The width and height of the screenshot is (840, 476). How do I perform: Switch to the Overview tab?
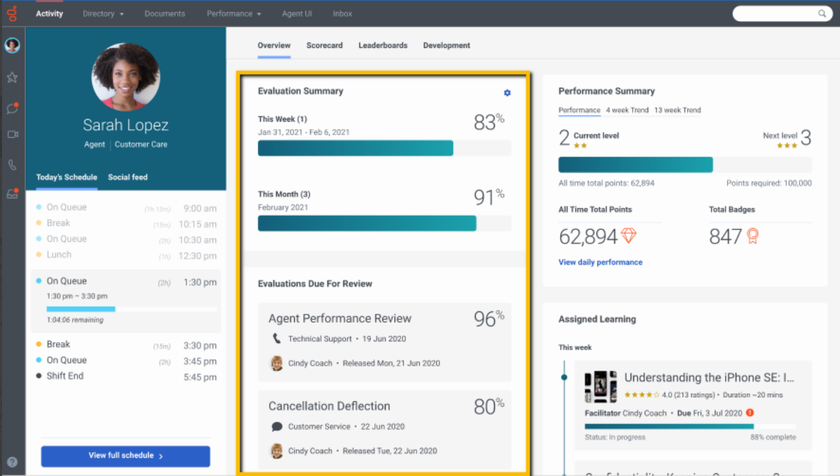tap(274, 46)
